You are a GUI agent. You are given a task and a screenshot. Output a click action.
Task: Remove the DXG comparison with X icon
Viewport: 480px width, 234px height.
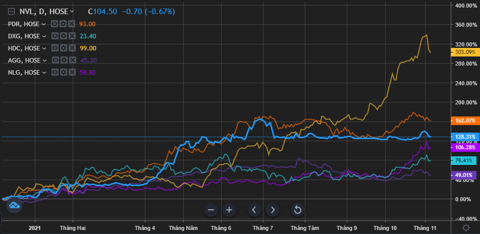pos(72,36)
